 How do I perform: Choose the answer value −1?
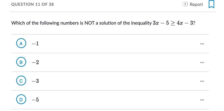click(x=35, y=44)
